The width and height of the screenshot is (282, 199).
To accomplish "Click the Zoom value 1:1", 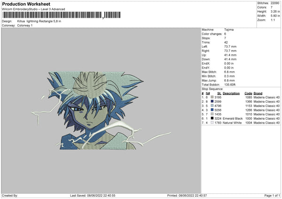I will point(273,20).
